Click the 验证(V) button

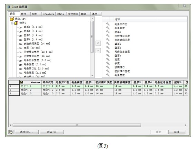click(x=52, y=132)
